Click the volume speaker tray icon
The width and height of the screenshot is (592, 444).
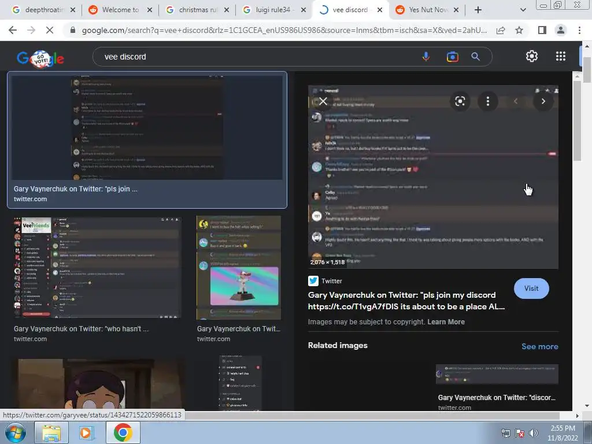533,433
